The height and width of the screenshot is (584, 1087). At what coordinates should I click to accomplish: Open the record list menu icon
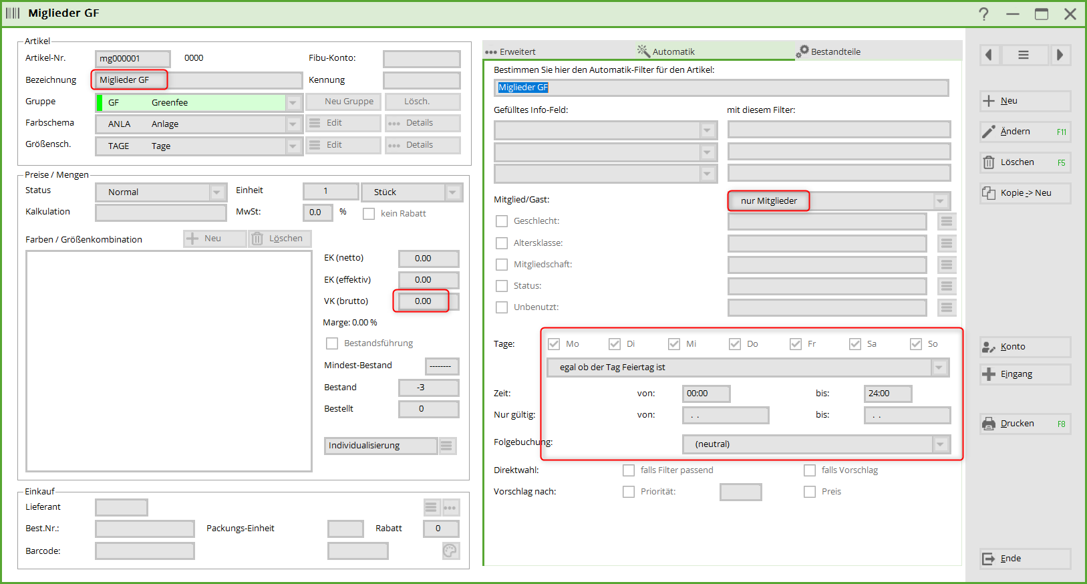(x=1023, y=55)
